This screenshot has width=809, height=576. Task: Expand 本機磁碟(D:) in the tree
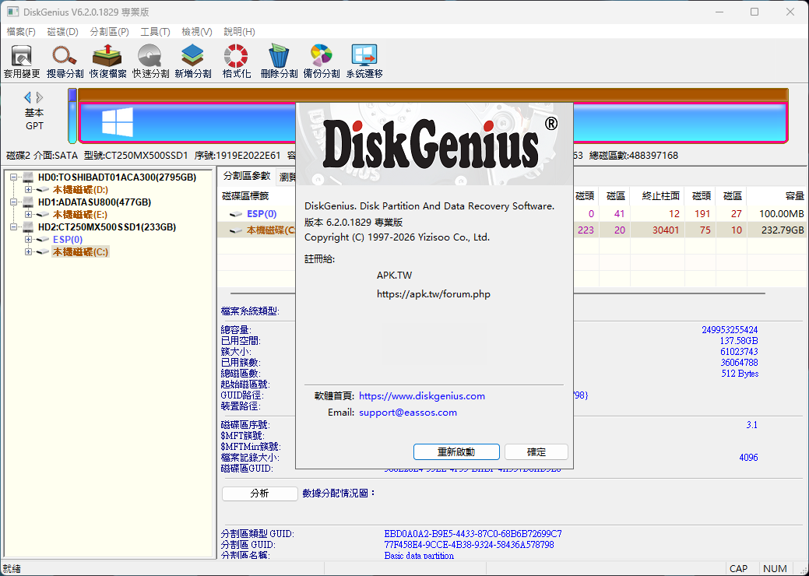(x=28, y=190)
